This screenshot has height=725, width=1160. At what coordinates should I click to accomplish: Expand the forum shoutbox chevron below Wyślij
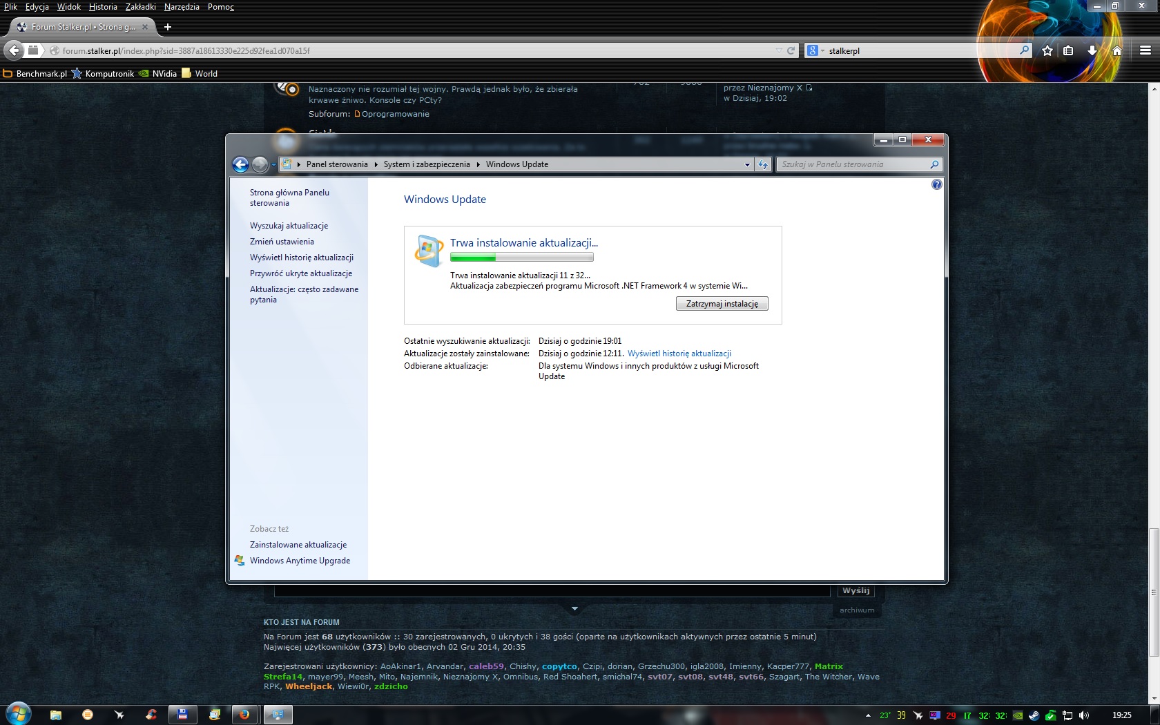point(574,608)
